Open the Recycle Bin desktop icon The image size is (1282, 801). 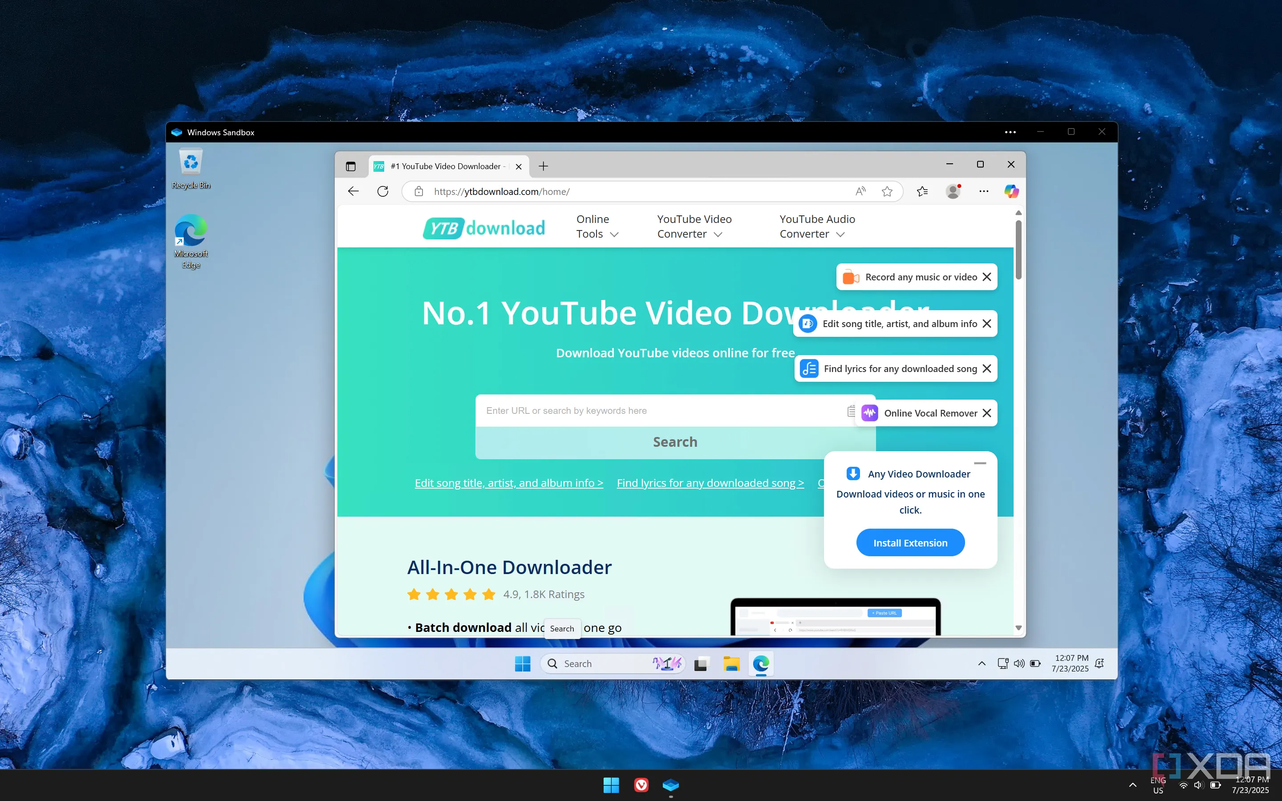click(191, 170)
